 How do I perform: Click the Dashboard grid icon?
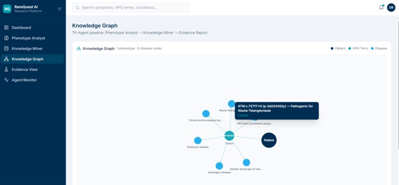coord(6,27)
